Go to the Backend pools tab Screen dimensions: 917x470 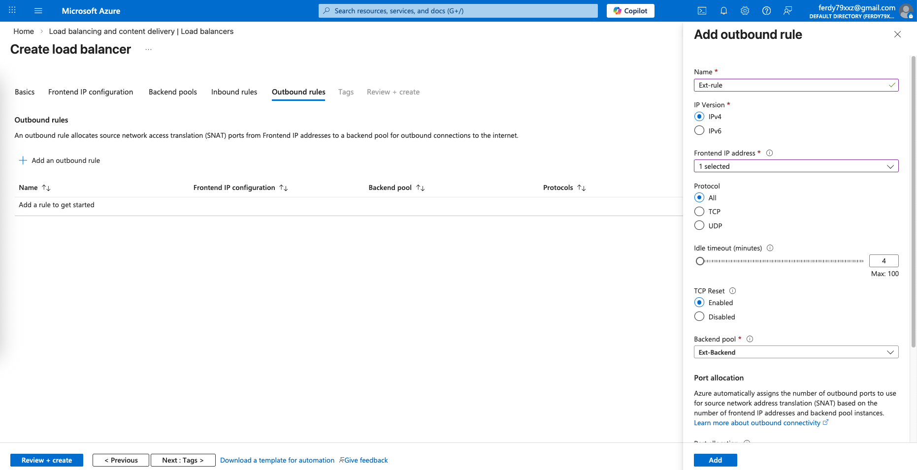coord(172,92)
